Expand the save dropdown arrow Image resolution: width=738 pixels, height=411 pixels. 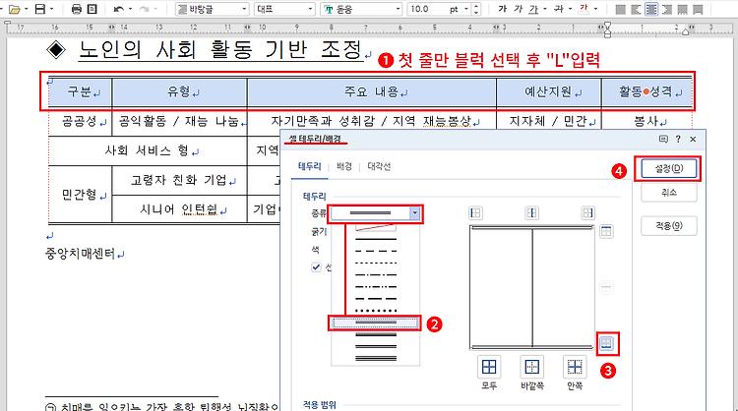pos(52,9)
